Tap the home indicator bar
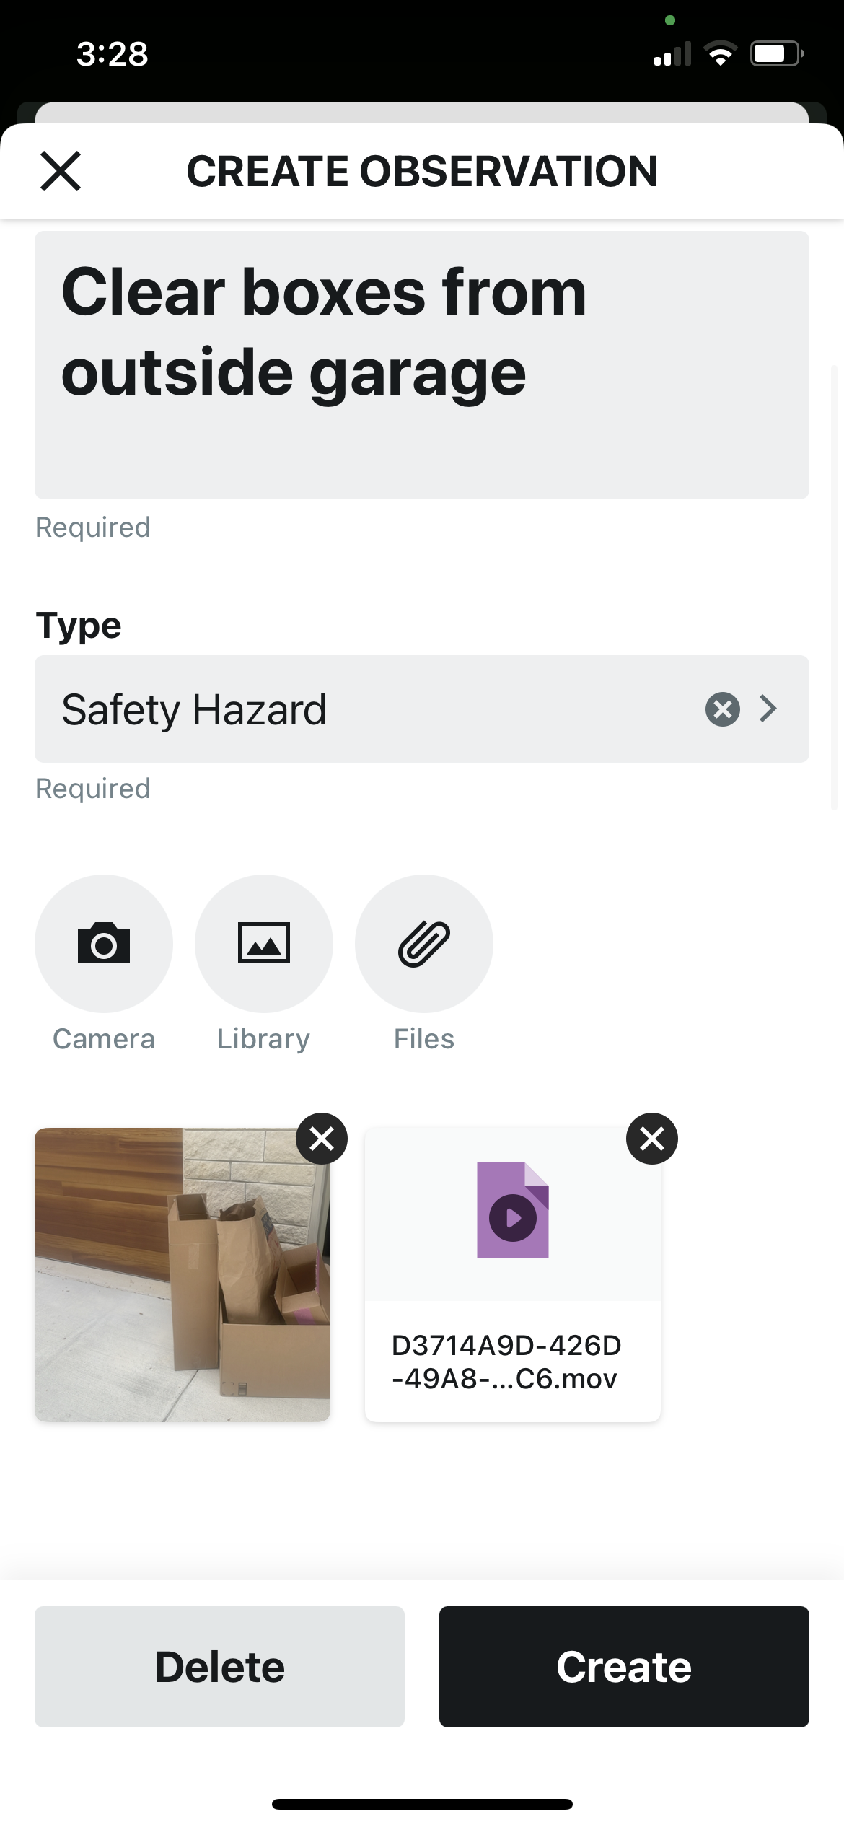This screenshot has width=844, height=1827. pyautogui.click(x=422, y=1804)
